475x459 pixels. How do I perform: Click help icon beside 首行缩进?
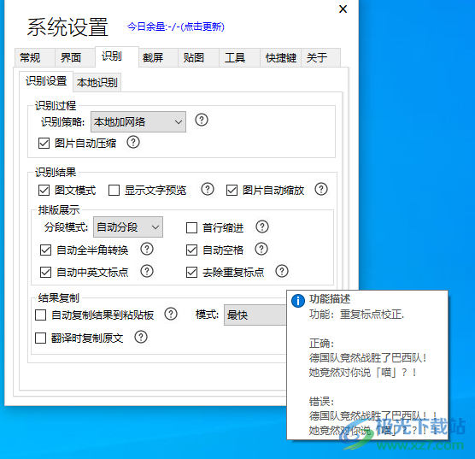[262, 227]
